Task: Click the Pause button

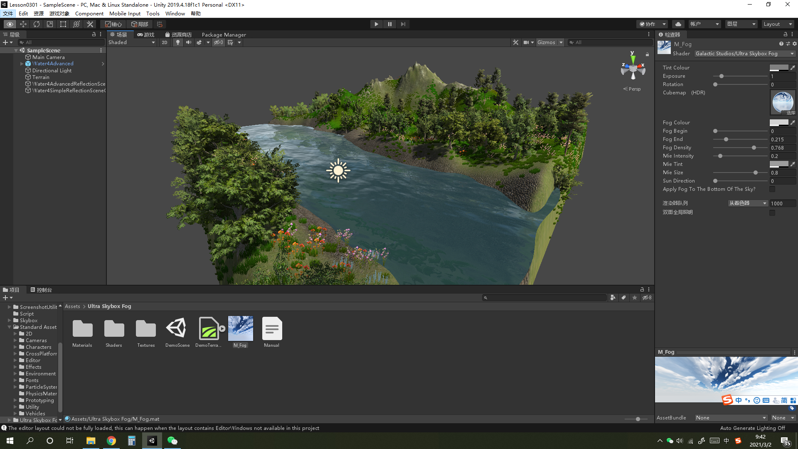Action: coord(389,24)
